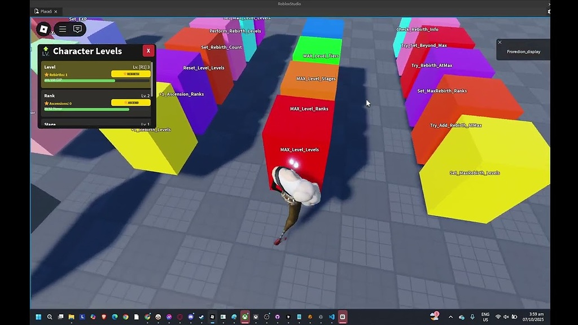
Task: Toggle the microphone icon in the tray
Action: (472, 317)
